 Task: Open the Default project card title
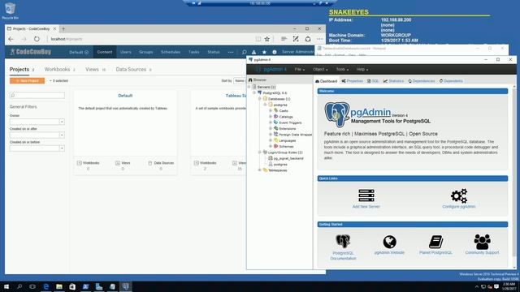tap(125, 96)
